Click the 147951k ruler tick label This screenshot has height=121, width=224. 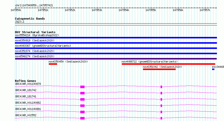[43, 10]
